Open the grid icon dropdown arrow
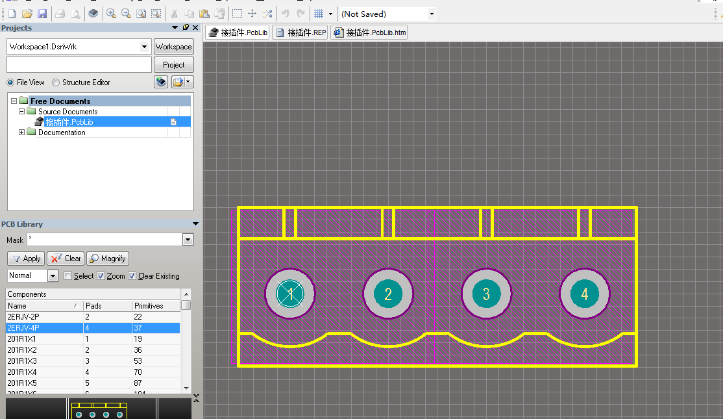The image size is (723, 419). (x=330, y=14)
